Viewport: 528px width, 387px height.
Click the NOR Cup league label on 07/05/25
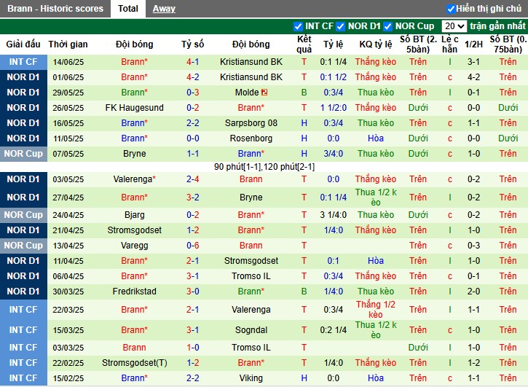pyautogui.click(x=23, y=154)
